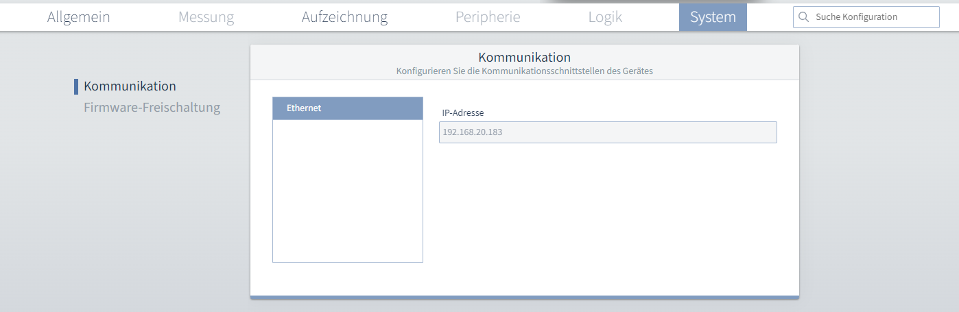Select the Peripherie tab

488,17
